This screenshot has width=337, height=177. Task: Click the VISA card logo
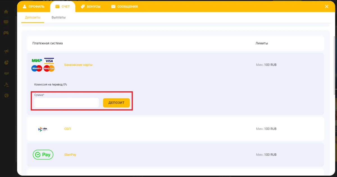click(x=49, y=61)
